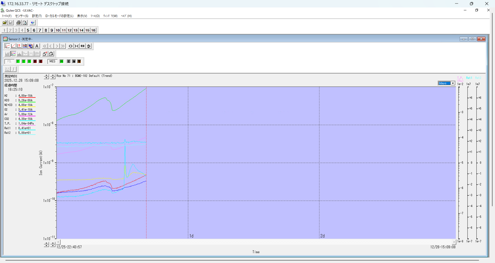This screenshot has width=495, height=263.
Task: Click the table-over-graph icon
Action: tap(25, 46)
